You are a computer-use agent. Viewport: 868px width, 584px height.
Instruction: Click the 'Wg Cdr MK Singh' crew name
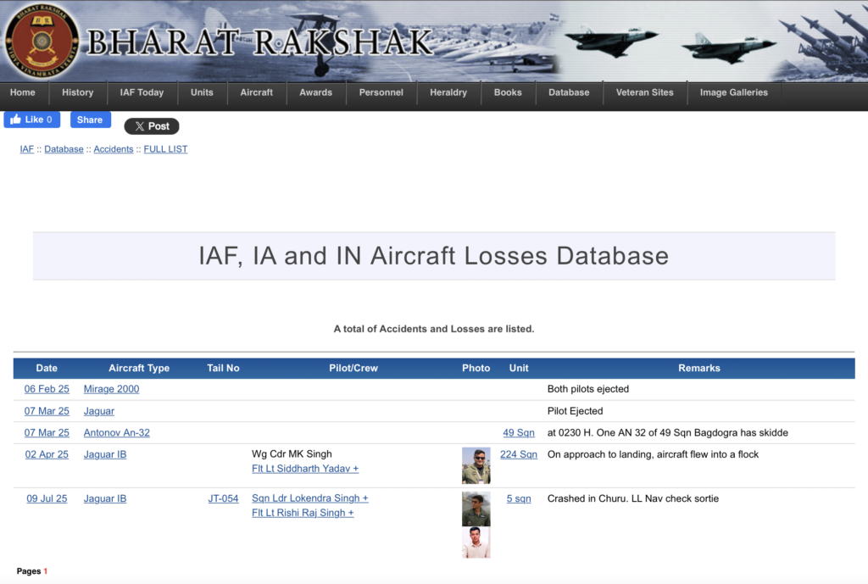click(x=292, y=454)
